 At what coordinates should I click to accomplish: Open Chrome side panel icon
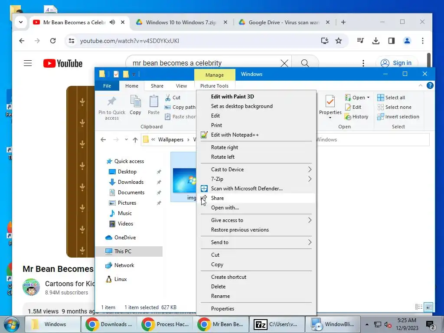click(392, 41)
